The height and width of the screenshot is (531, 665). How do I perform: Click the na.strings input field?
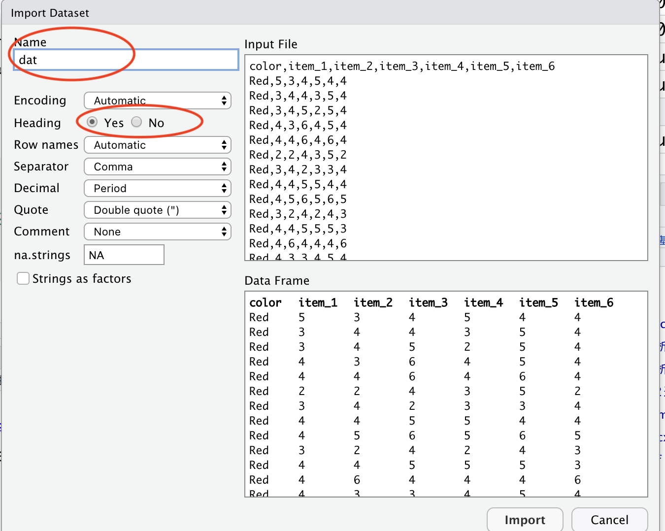124,255
